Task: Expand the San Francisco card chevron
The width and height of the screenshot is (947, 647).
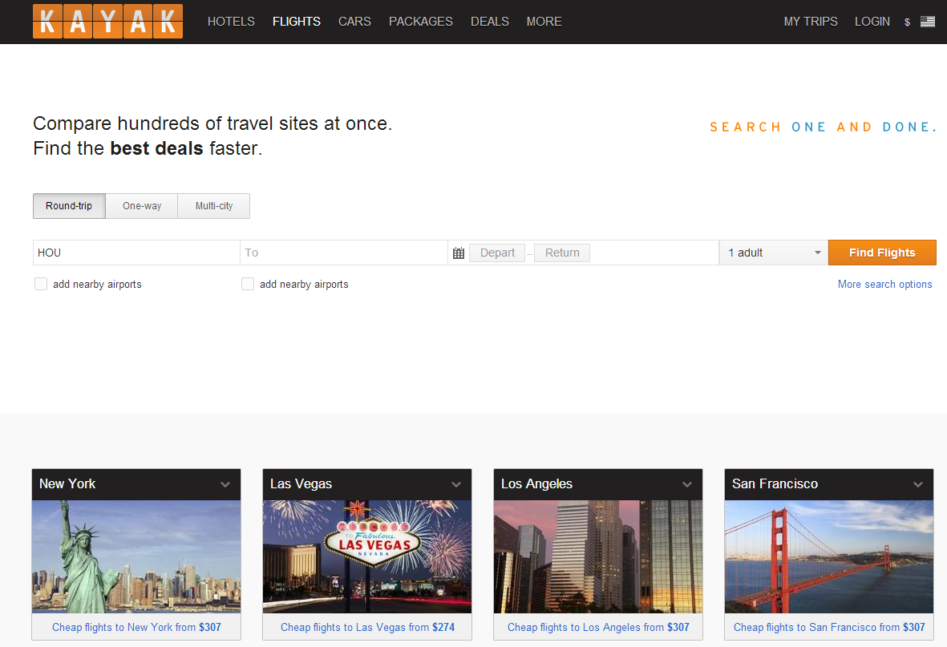Action: pyautogui.click(x=918, y=484)
